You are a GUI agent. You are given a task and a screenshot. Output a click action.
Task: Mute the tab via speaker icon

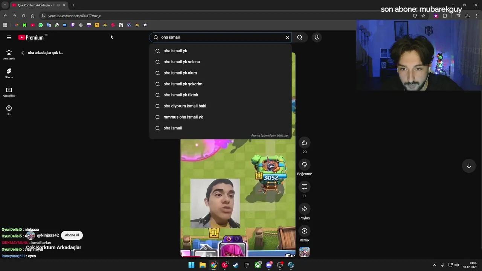(58, 5)
